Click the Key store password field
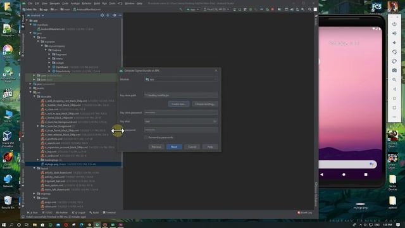This screenshot has width=405, height=228. pos(181,113)
